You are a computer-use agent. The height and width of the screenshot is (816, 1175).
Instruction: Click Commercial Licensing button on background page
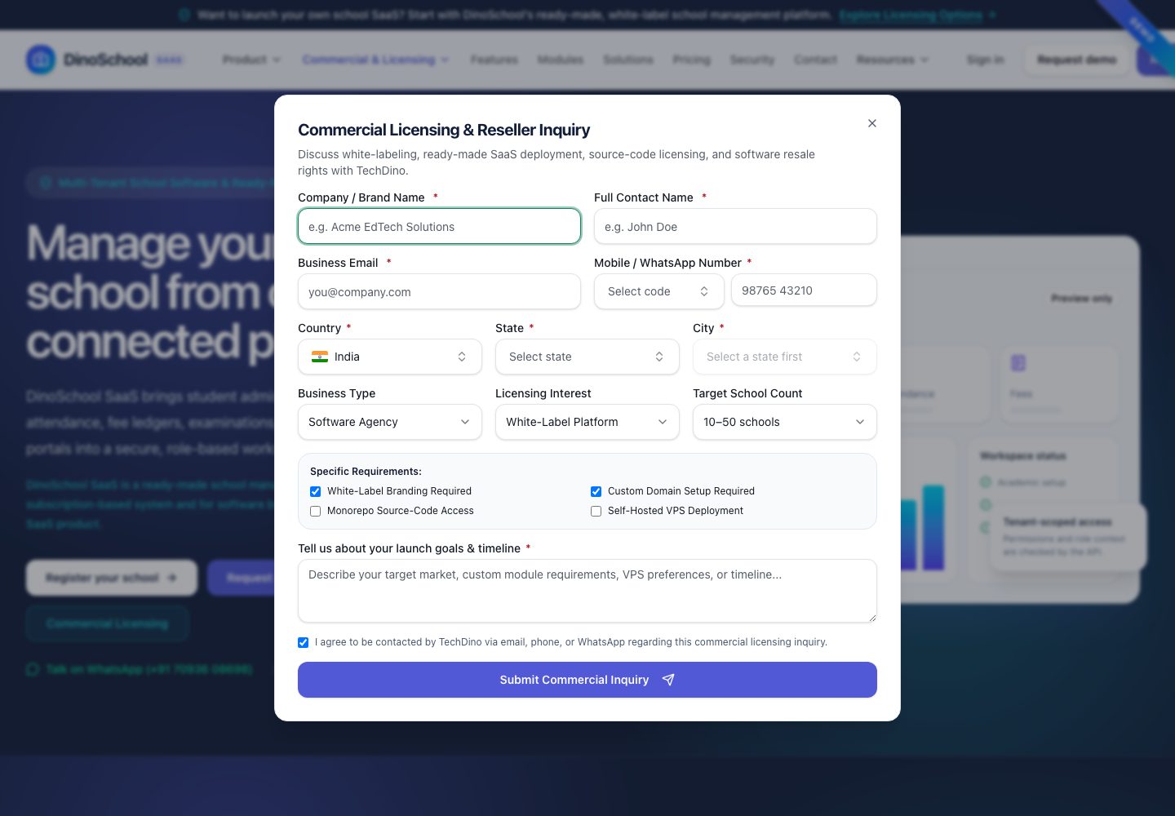pyautogui.click(x=107, y=623)
